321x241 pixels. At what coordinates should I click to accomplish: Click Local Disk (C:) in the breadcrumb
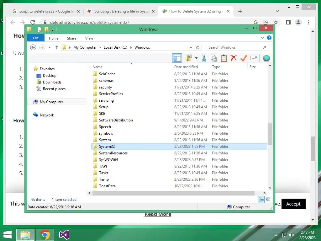pos(115,47)
